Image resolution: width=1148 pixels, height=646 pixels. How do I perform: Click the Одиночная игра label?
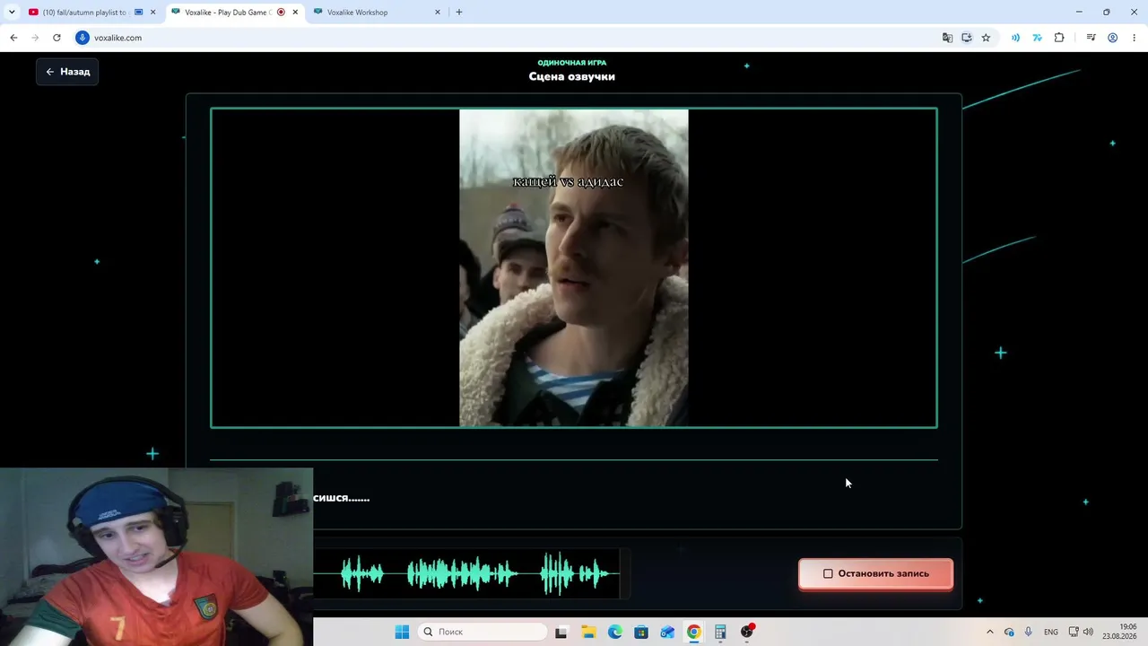(572, 63)
